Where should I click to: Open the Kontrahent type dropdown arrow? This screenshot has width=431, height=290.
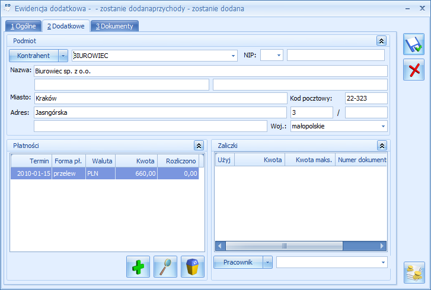pyautogui.click(x=63, y=56)
